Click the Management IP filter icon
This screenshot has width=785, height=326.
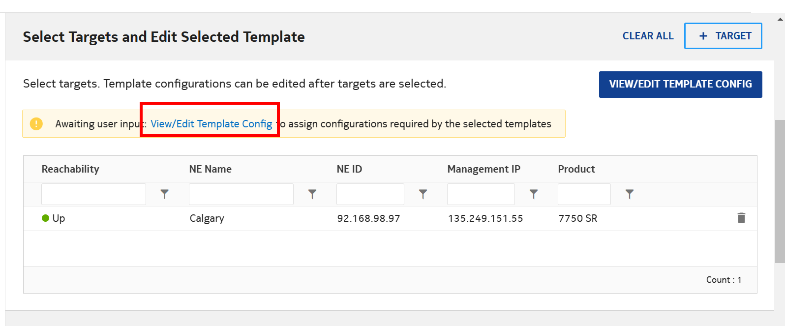[x=534, y=194]
